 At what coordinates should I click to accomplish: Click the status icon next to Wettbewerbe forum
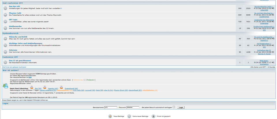pyautogui.click(x=5, y=28)
